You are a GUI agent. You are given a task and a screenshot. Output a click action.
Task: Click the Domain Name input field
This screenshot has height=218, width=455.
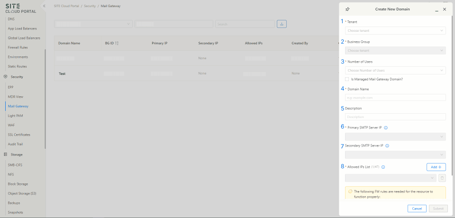[395, 98]
